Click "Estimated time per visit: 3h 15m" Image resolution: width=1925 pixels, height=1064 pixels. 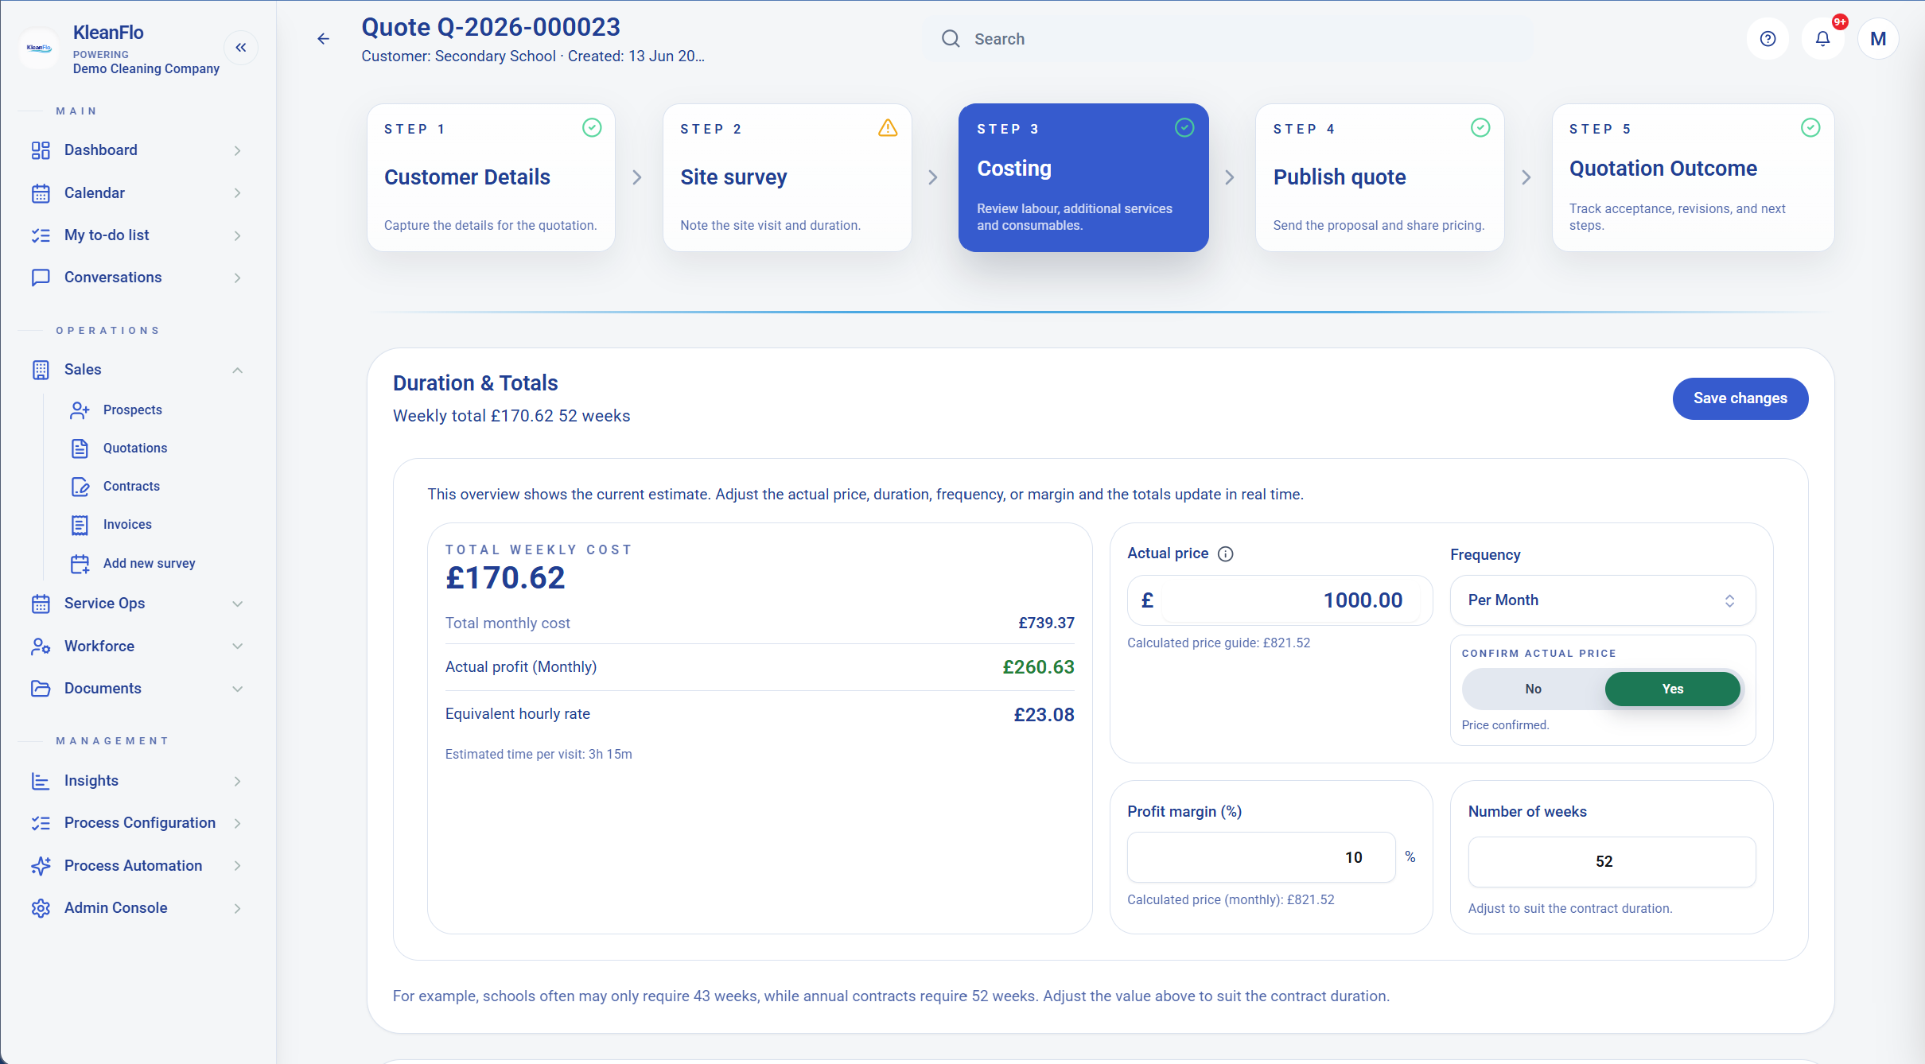point(539,754)
